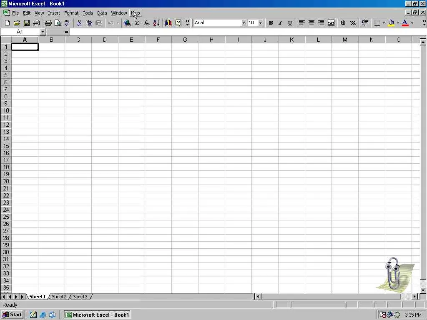Open the Insert menu
427x320 pixels.
(x=54, y=13)
